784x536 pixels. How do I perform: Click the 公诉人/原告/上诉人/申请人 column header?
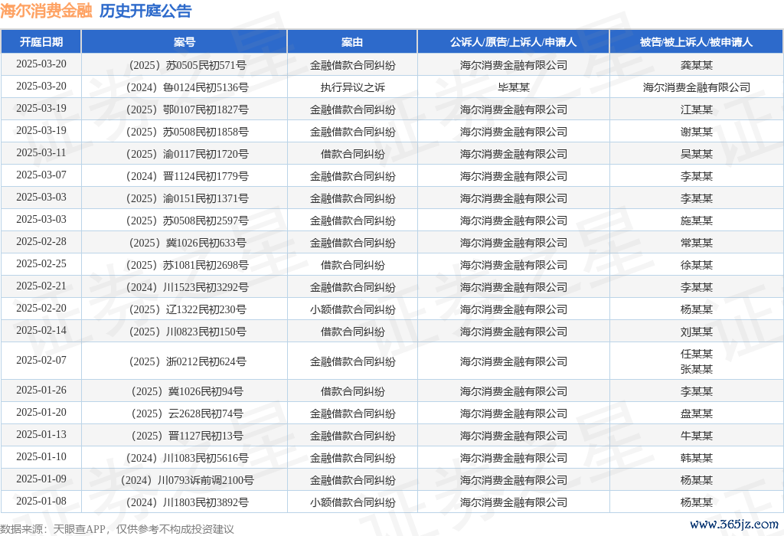pos(513,42)
